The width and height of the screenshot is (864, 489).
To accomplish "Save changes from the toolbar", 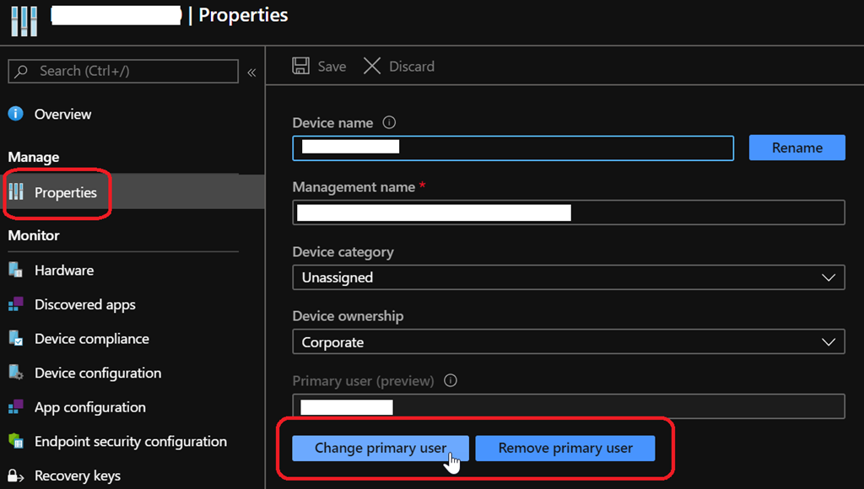I will [x=319, y=67].
